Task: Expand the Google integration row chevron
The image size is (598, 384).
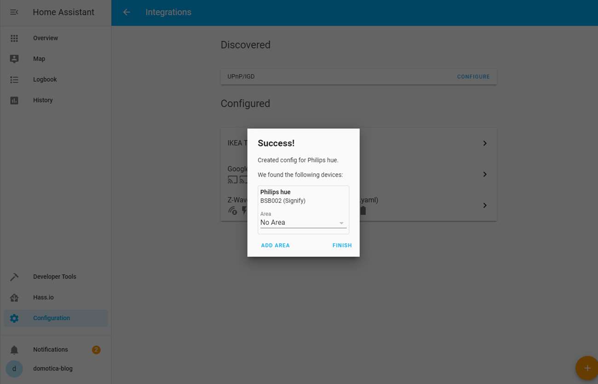Action: [485, 174]
